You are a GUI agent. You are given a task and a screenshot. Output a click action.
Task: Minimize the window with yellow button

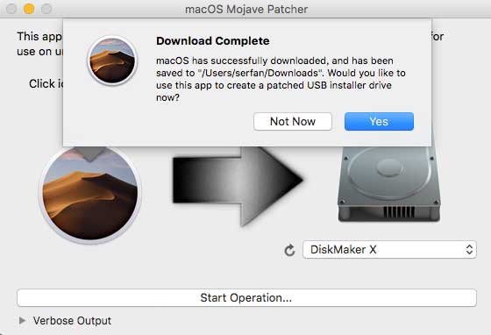click(x=29, y=9)
